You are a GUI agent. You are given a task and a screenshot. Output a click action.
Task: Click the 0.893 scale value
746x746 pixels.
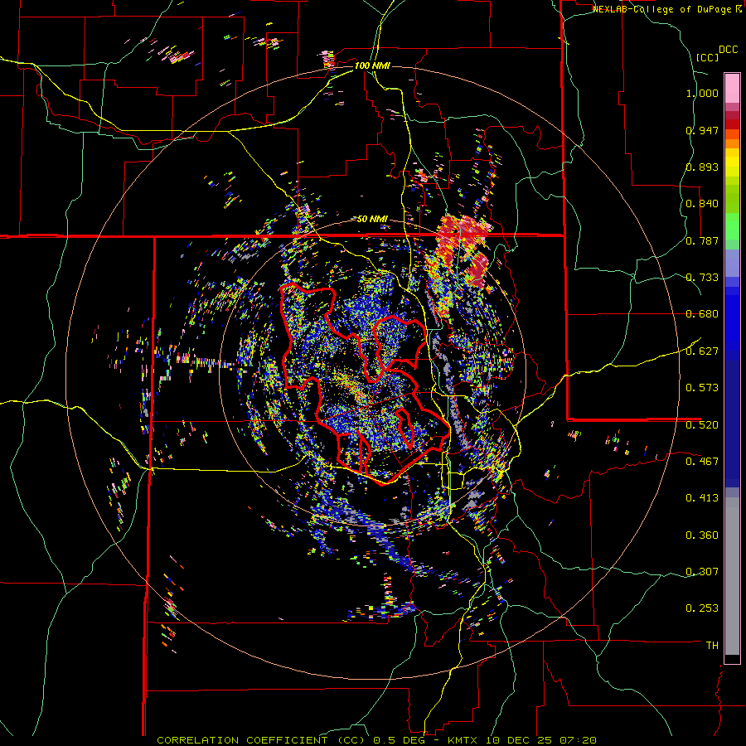click(x=702, y=167)
